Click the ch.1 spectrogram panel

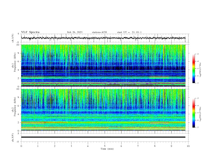click(103, 65)
